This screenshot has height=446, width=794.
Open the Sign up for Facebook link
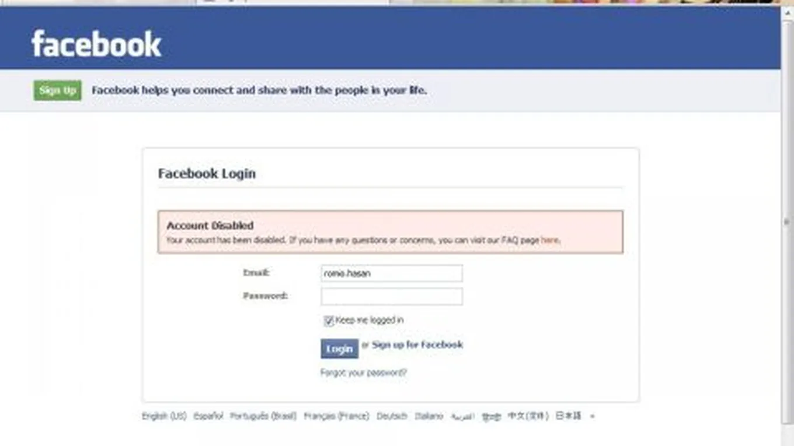(417, 345)
